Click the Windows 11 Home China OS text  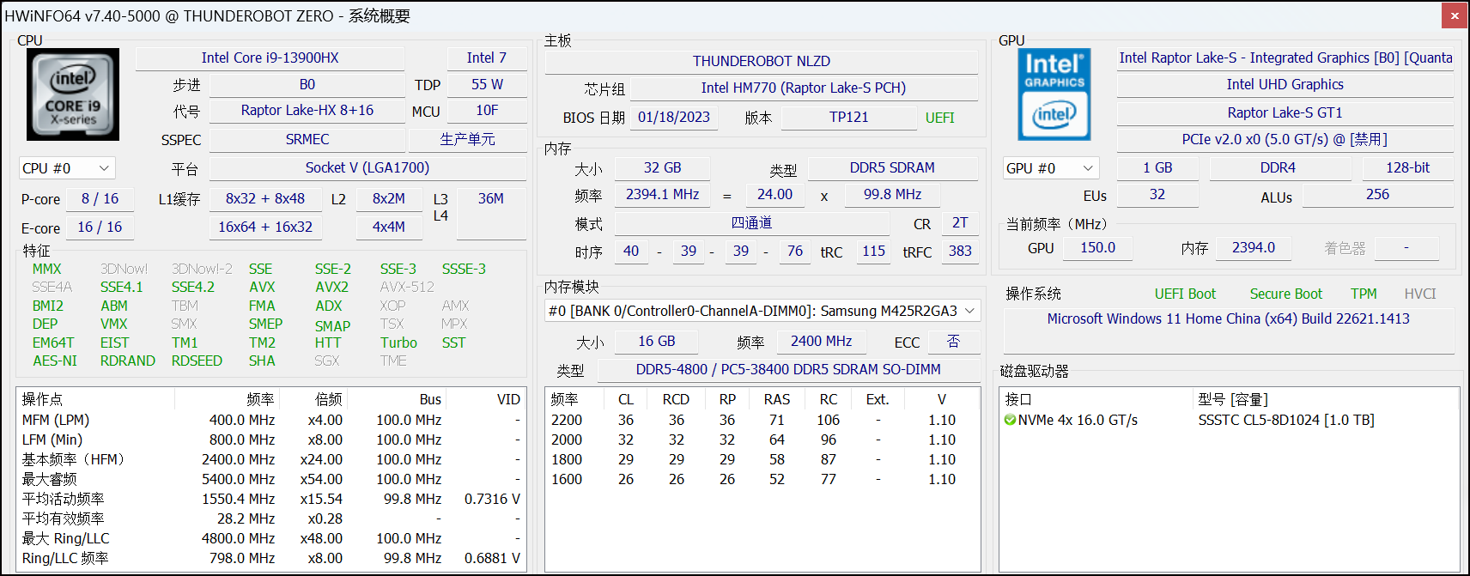click(1228, 318)
